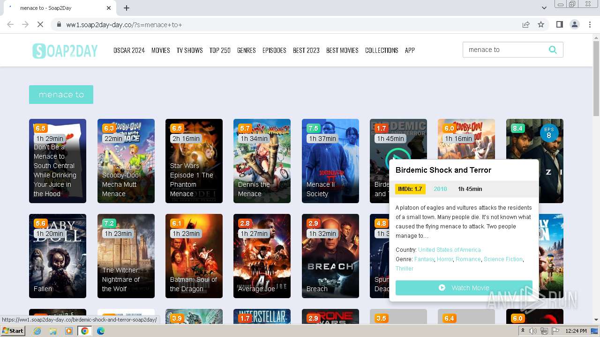Bookmark this page with star icon
Viewport: 600px width, 337px height.
click(541, 24)
